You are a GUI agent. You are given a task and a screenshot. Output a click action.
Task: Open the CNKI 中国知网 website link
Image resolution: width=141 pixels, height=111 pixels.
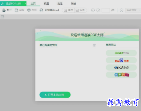click(x=121, y=68)
